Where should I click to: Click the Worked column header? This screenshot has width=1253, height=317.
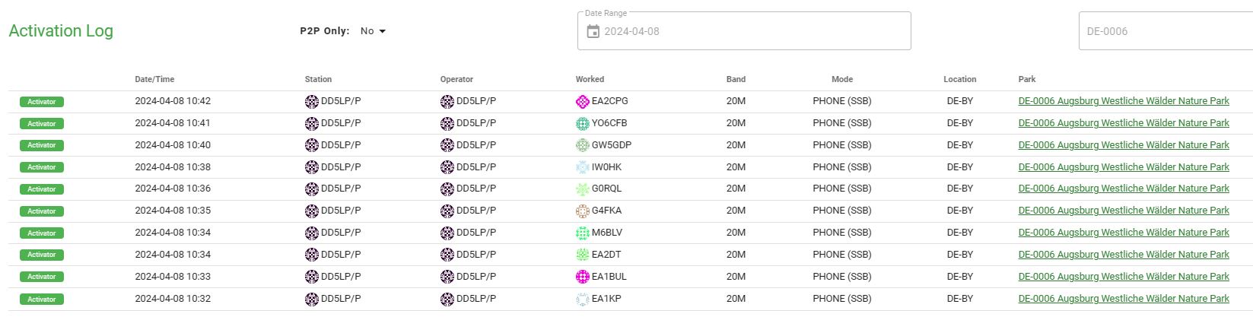[x=590, y=79]
